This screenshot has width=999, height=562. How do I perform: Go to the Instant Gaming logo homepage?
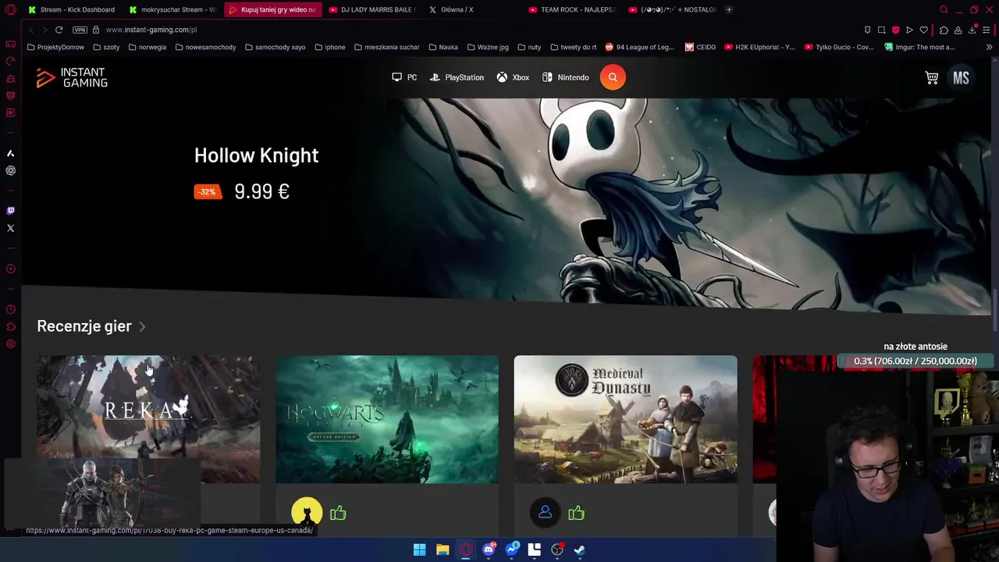(x=72, y=77)
